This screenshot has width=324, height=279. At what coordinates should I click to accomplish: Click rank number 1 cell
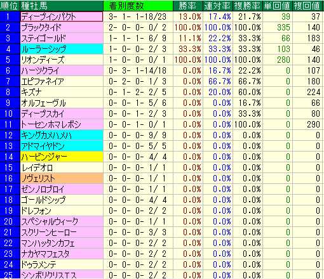pos(10,16)
